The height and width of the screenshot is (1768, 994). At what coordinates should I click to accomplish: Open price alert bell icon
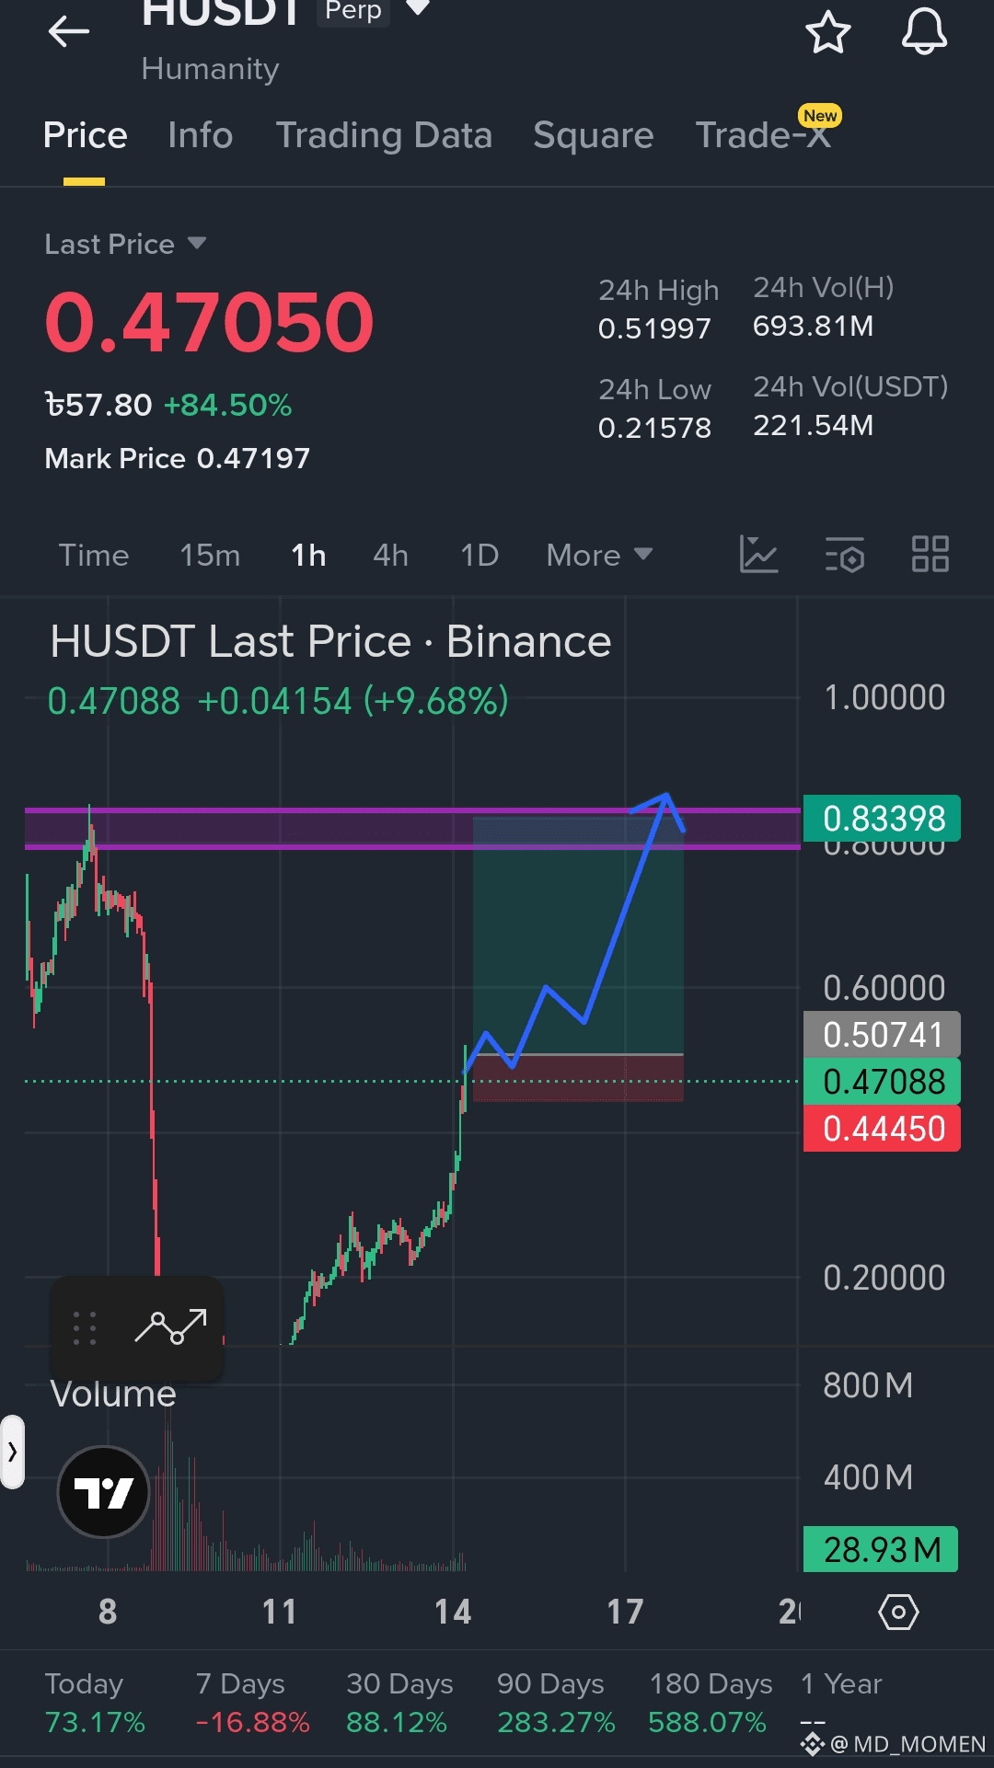tap(924, 32)
